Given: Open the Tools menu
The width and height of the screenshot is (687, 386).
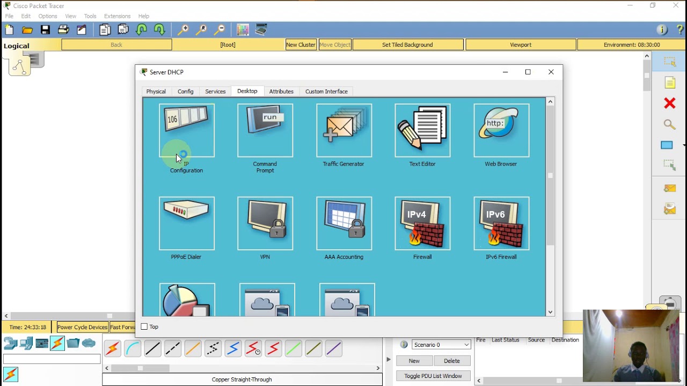Looking at the screenshot, I should (90, 16).
